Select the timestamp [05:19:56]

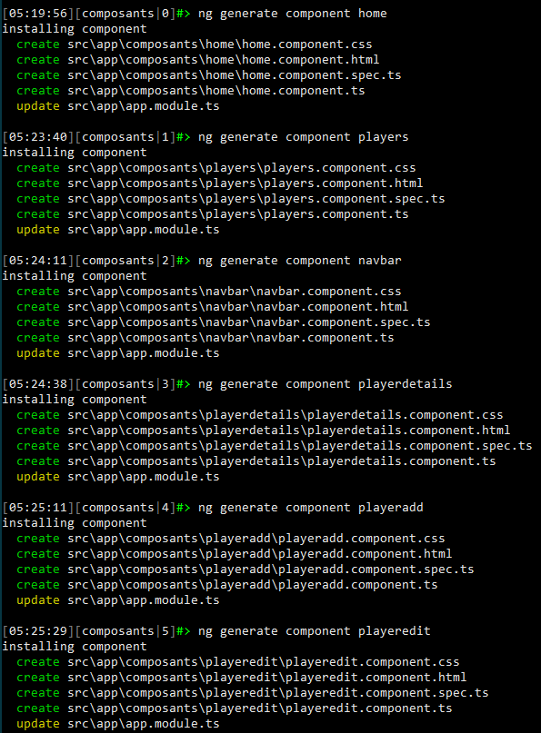(x=38, y=14)
